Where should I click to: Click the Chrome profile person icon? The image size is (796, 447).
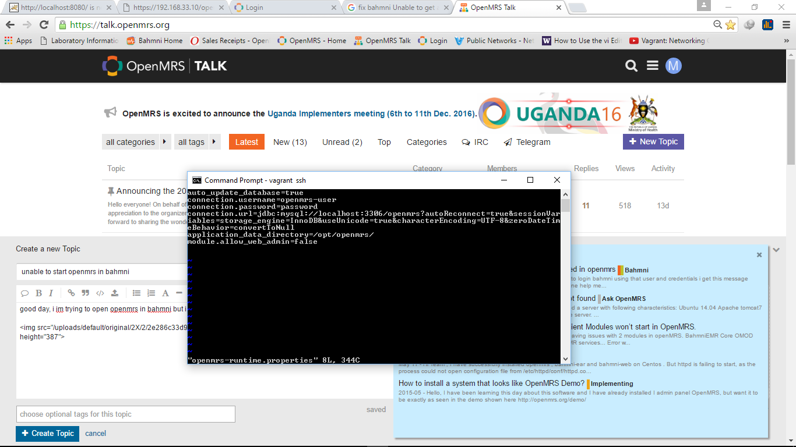pyautogui.click(x=704, y=6)
